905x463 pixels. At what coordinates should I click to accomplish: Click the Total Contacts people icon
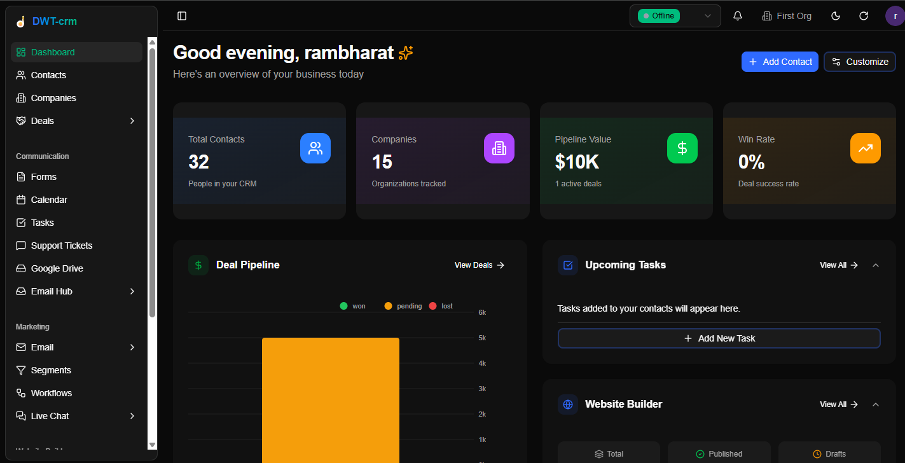tap(315, 148)
